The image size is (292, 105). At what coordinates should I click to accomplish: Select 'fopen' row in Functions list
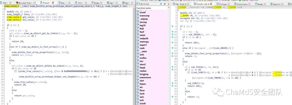151,84
